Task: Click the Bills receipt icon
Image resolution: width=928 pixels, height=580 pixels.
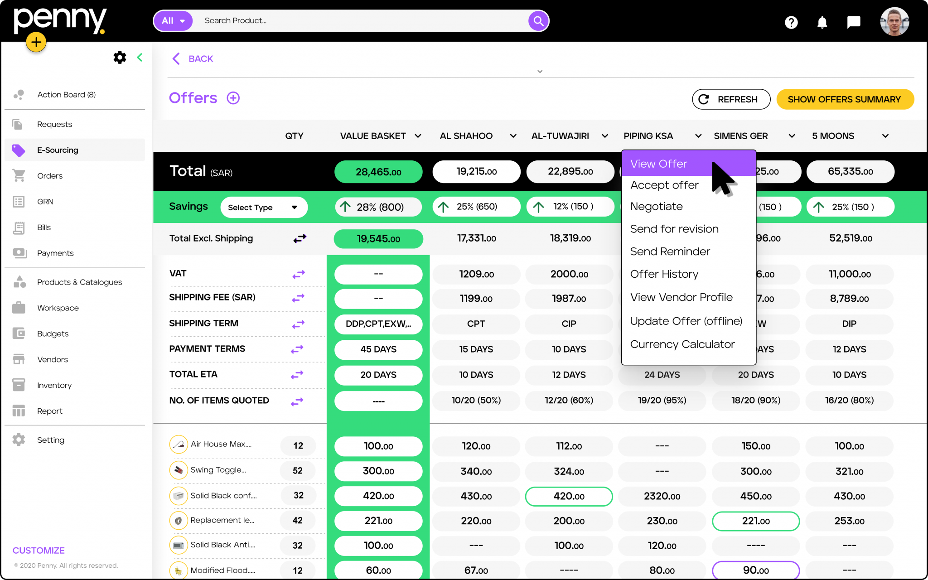Action: click(19, 227)
